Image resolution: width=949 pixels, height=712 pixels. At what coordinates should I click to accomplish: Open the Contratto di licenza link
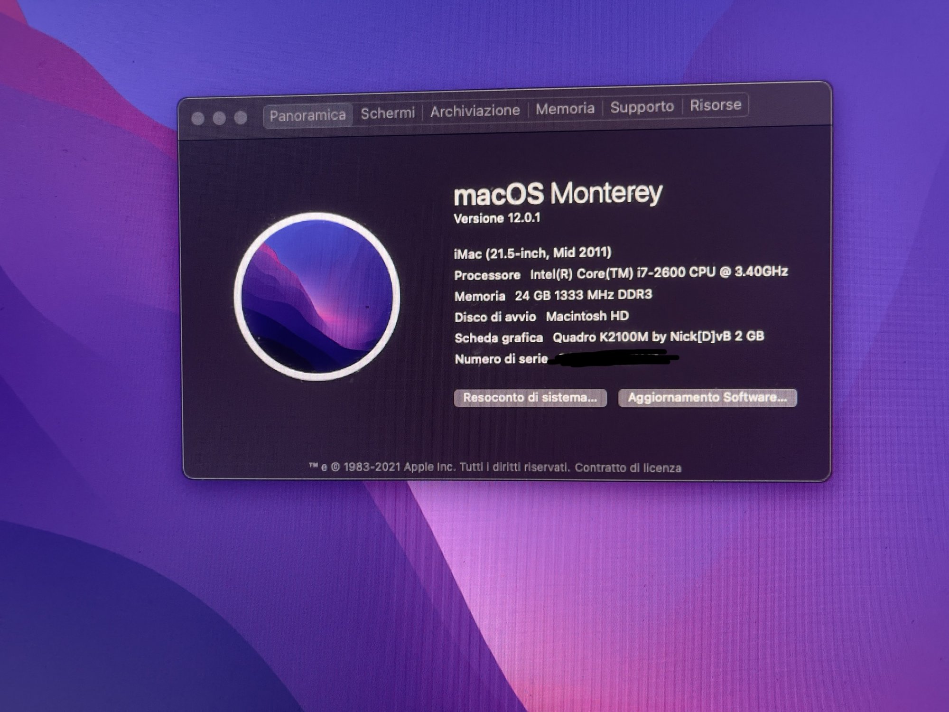coord(628,468)
